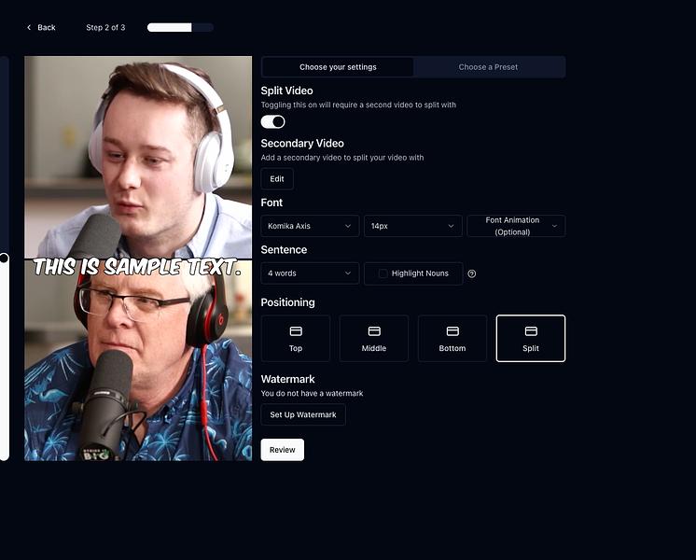The width and height of the screenshot is (696, 560).
Task: Click the Middle positioning icon
Action: pyautogui.click(x=374, y=331)
